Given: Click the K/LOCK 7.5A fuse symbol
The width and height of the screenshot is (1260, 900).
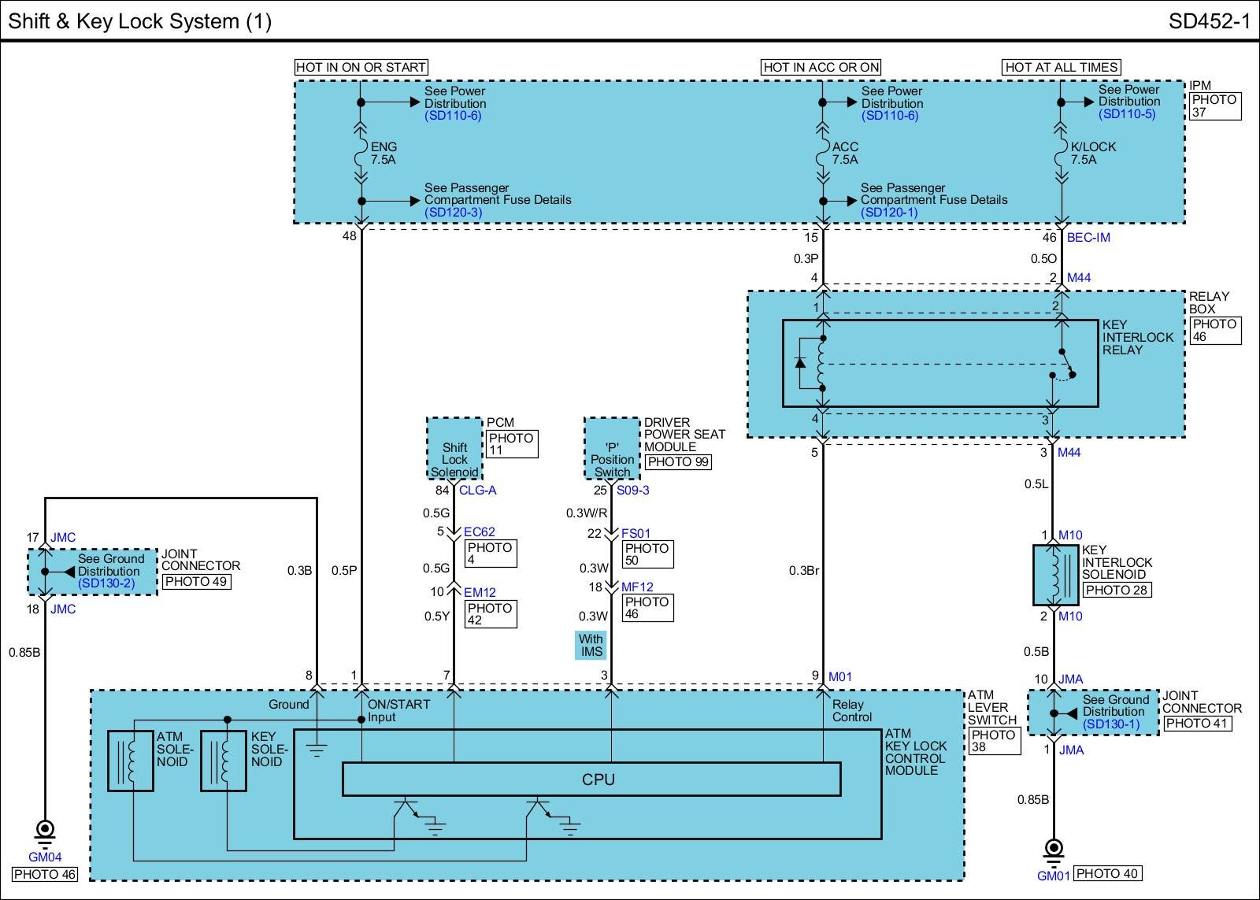Looking at the screenshot, I should 1061,153.
